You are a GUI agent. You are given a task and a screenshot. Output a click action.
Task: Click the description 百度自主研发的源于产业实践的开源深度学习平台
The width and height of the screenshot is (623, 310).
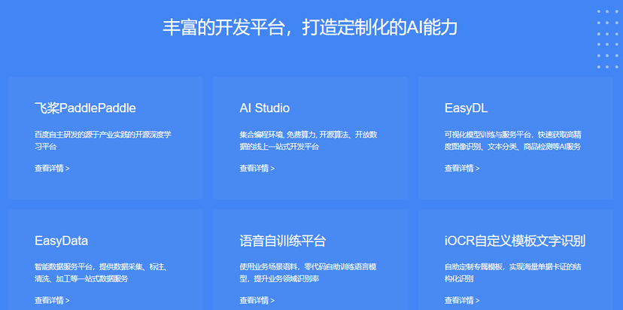[103, 141]
